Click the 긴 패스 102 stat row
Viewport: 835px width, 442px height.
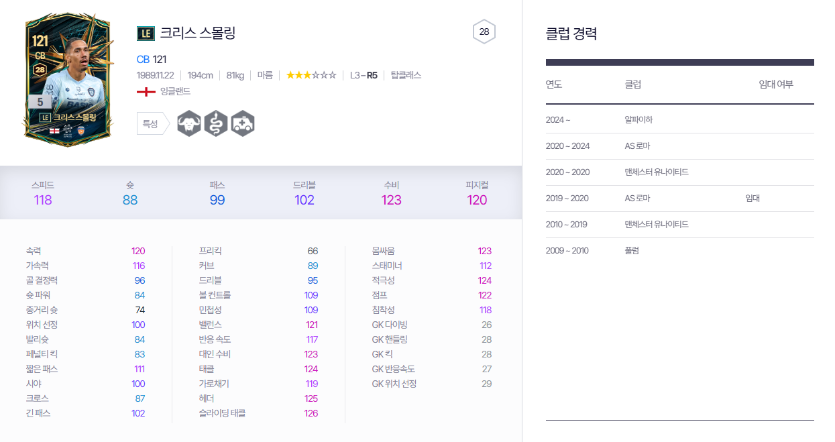point(85,413)
